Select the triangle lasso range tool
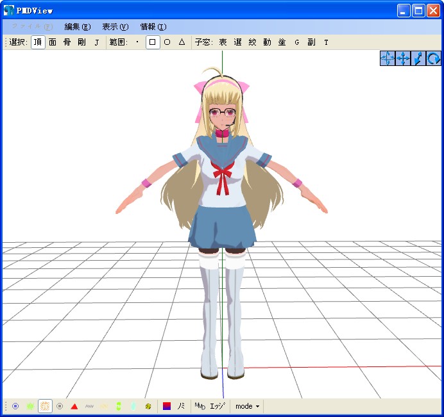The image size is (444, 417). 182,42
